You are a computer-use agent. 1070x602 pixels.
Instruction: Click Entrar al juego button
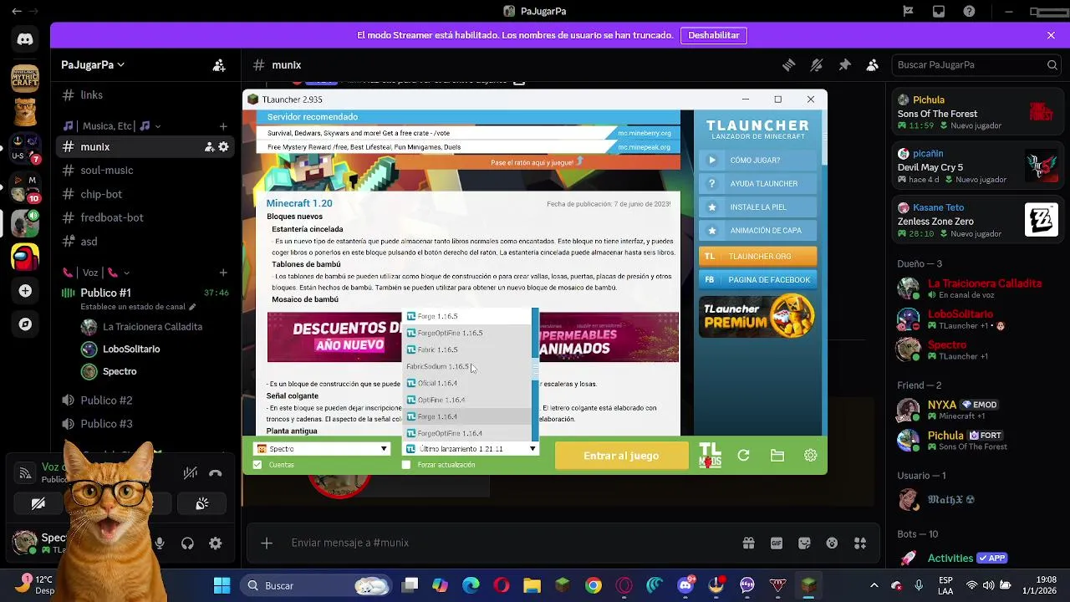coord(621,456)
